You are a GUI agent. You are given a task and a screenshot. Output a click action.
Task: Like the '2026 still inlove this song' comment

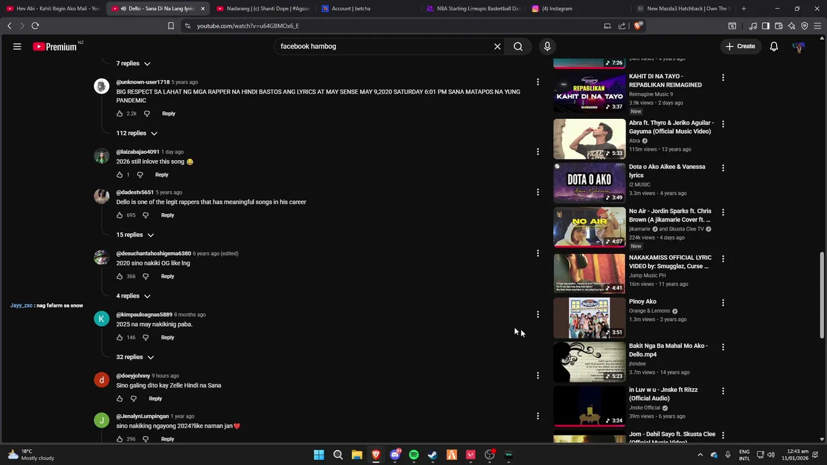(120, 175)
